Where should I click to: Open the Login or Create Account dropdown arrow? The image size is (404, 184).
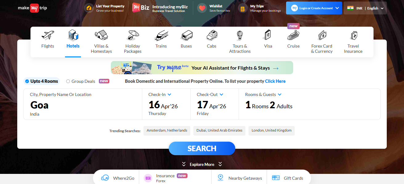tap(337, 8)
